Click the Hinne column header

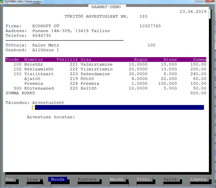(170, 60)
